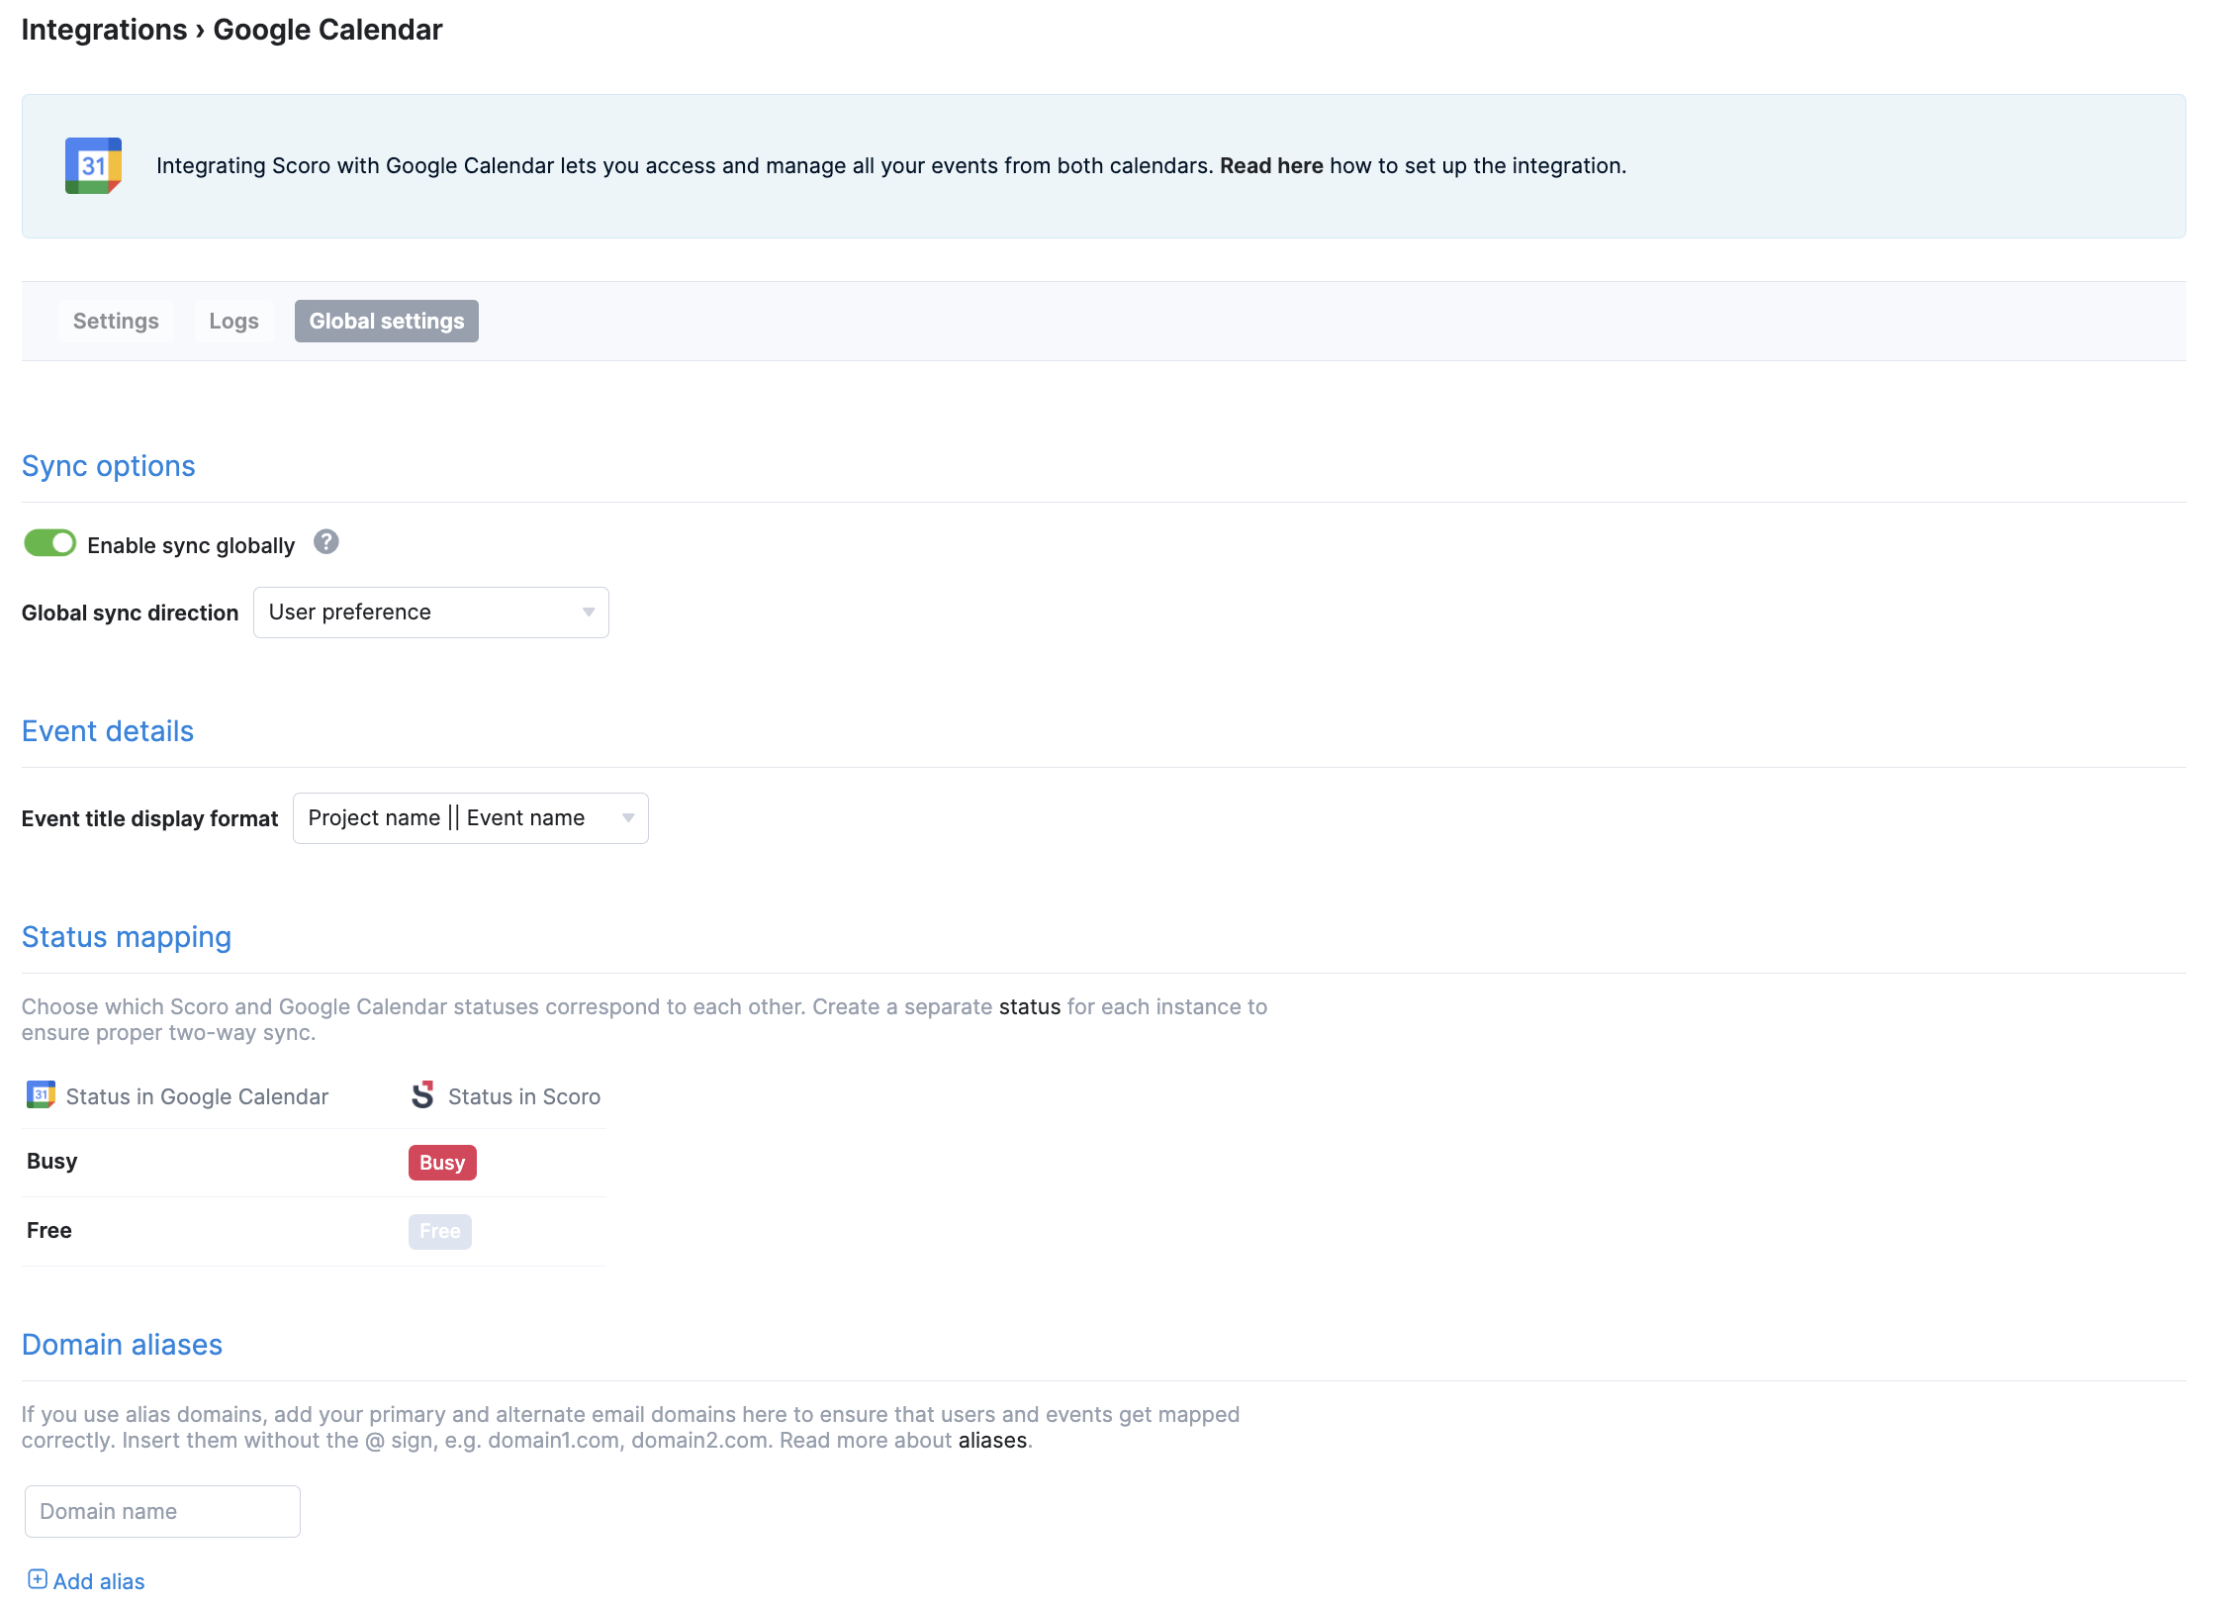This screenshot has height=1605, width=2216.
Task: Open the aliases help link
Action: (992, 1440)
